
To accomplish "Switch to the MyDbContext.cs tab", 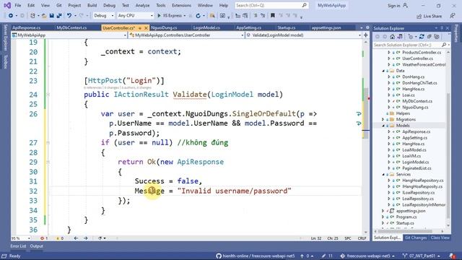I will pos(71,27).
